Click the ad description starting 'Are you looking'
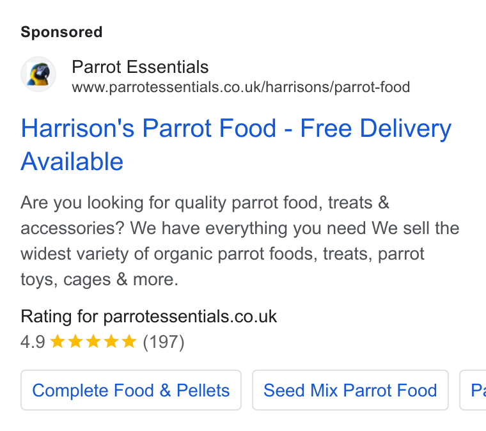Image resolution: width=486 pixels, height=431 pixels. tap(240, 241)
